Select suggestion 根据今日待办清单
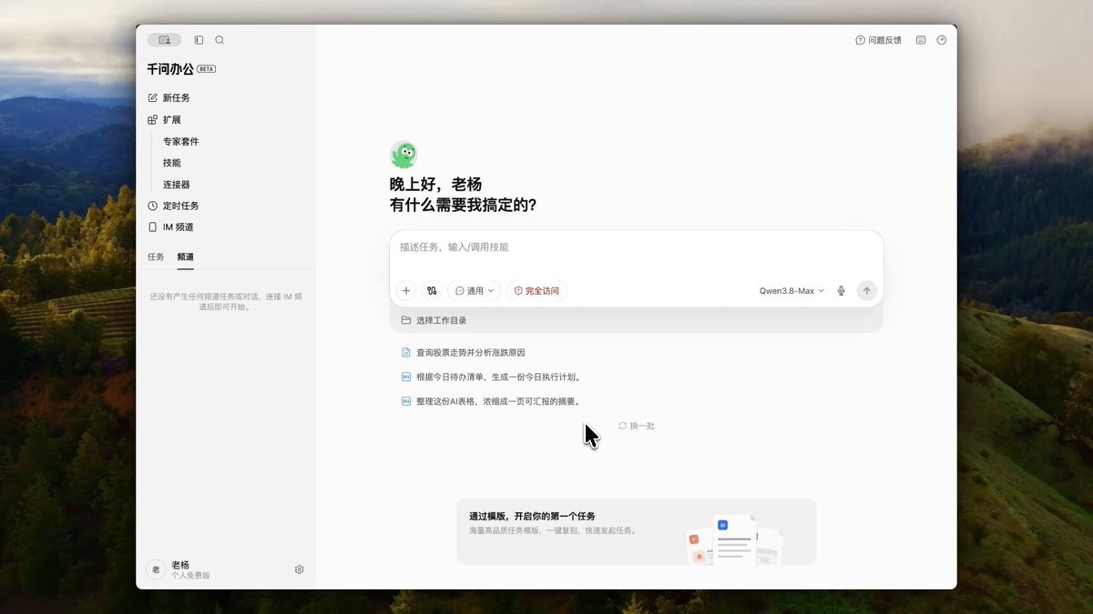Screen dimensions: 1093x614 [492, 377]
